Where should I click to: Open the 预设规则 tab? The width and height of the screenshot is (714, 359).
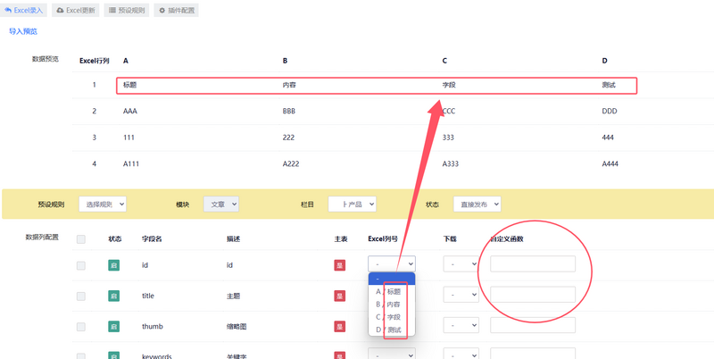pyautogui.click(x=128, y=11)
